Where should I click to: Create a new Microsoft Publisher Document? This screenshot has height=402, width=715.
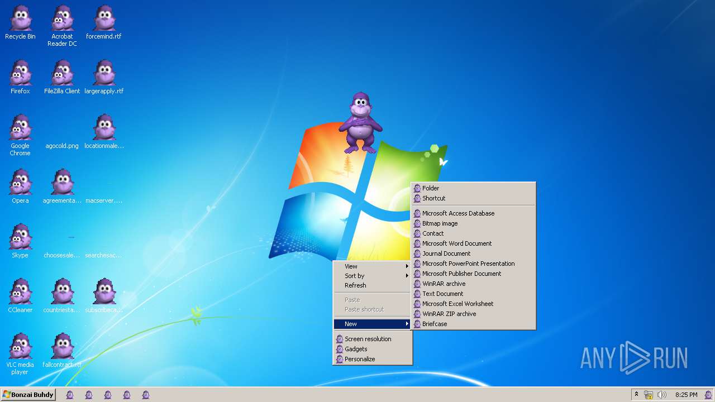[x=473, y=274]
